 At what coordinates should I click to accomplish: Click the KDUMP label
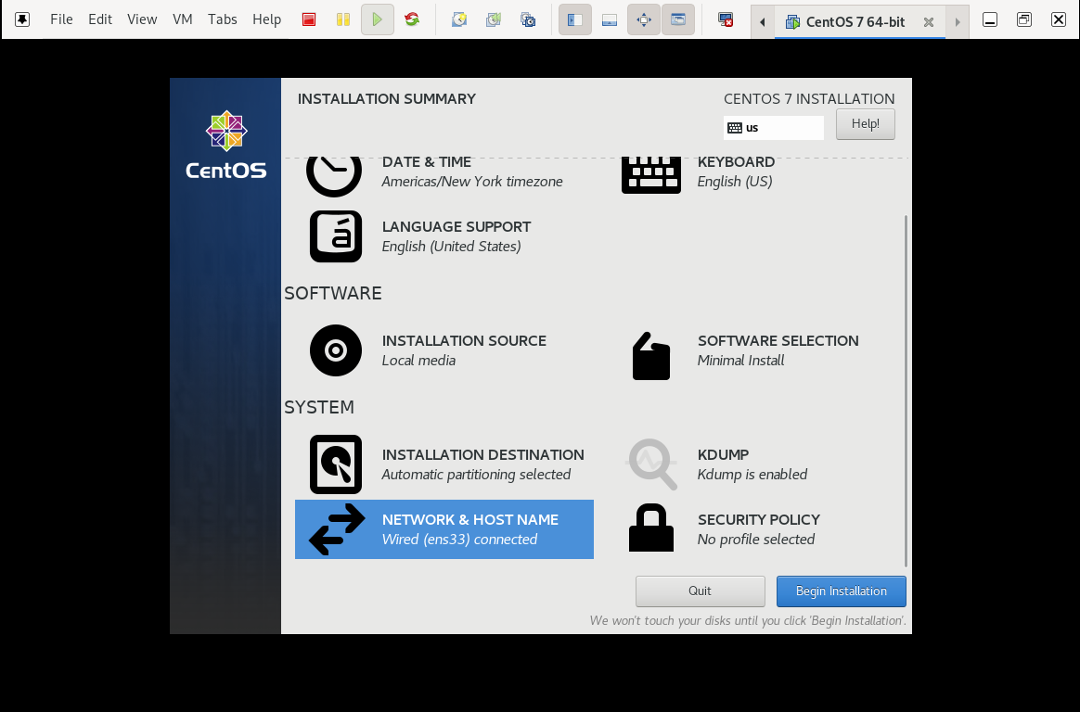pos(723,454)
